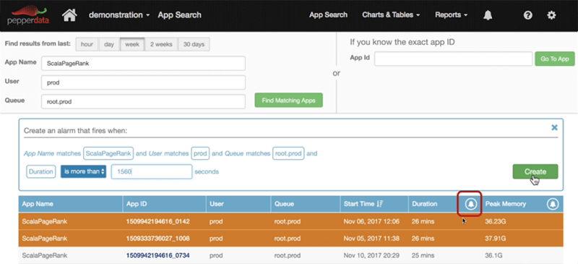Click the Duration metric chip
This screenshot has height=264, width=578.
click(41, 171)
